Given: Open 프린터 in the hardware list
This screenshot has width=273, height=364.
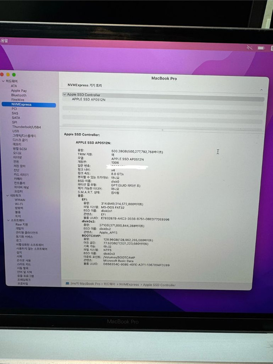Looking at the screenshot, I should coord(19,191).
